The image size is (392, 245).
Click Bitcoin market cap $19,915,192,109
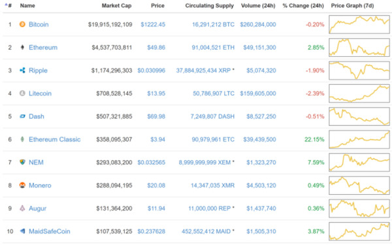click(110, 24)
